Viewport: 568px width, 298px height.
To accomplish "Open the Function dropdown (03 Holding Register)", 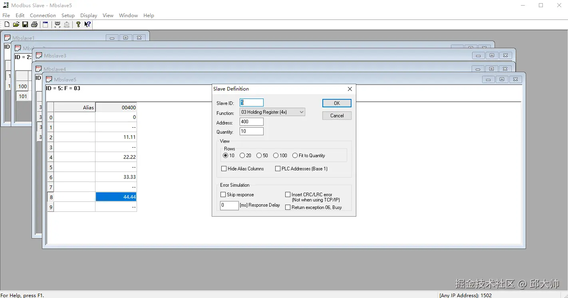I will (272, 112).
